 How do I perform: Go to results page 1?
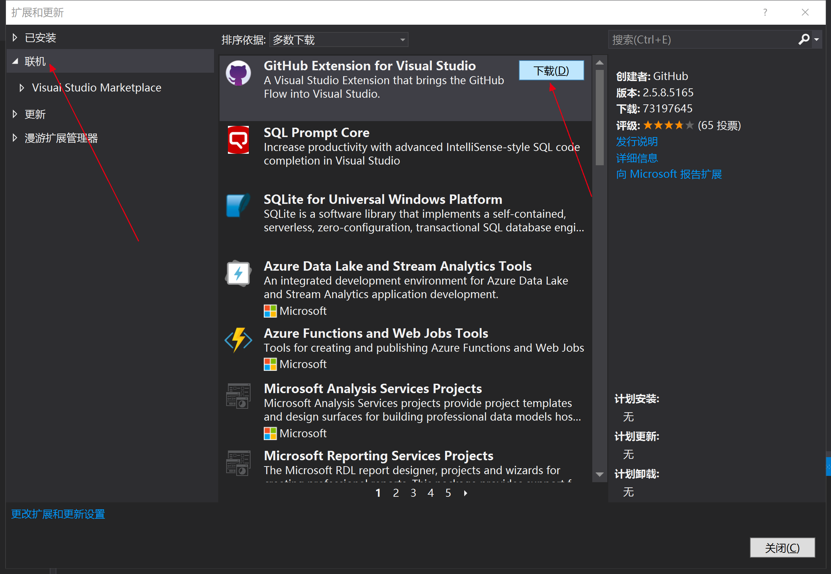point(378,493)
